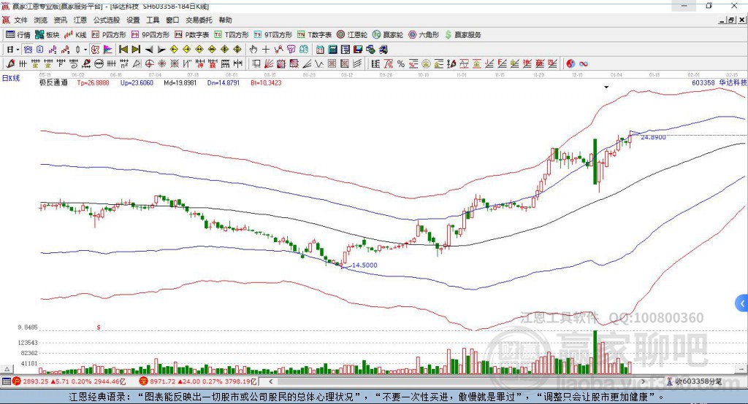Open 赢家服务 dollar-sign service
The height and width of the screenshot is (404, 748).
tap(462, 35)
